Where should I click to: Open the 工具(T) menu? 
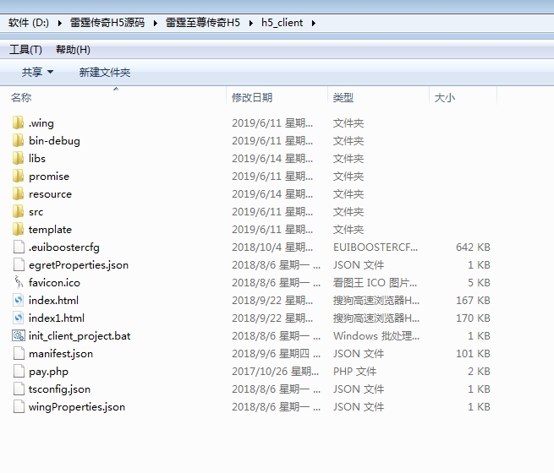[x=25, y=50]
